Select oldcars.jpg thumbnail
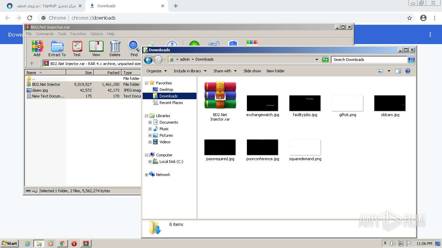Viewport: 442px width, 248px height. [x=390, y=106]
